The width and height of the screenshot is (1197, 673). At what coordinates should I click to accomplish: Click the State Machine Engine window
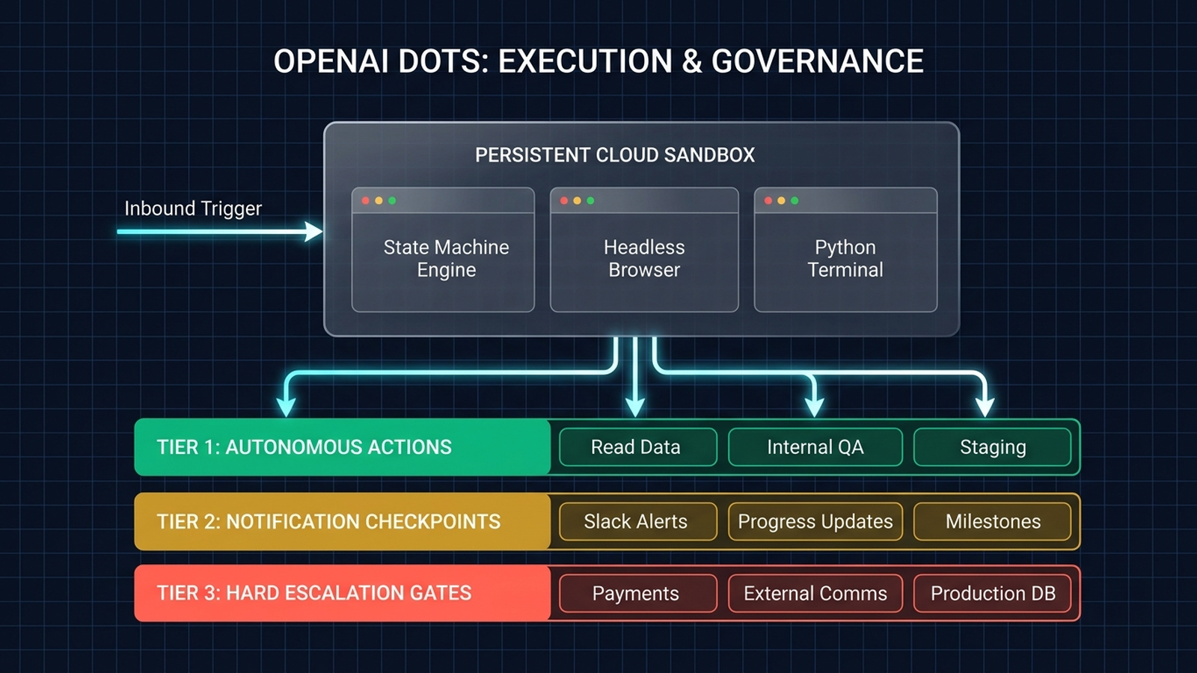pos(443,250)
